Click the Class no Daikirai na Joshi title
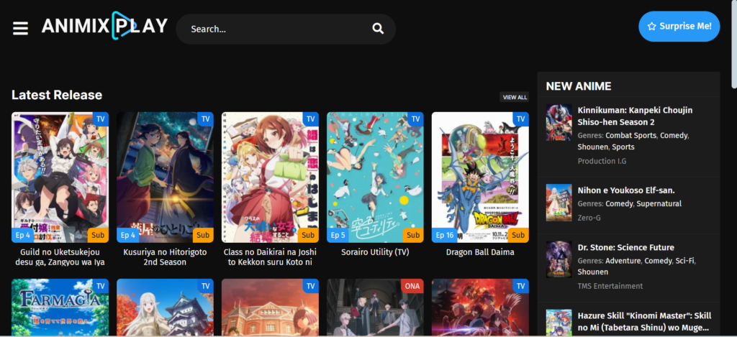Image resolution: width=737 pixels, height=337 pixels. tap(271, 257)
